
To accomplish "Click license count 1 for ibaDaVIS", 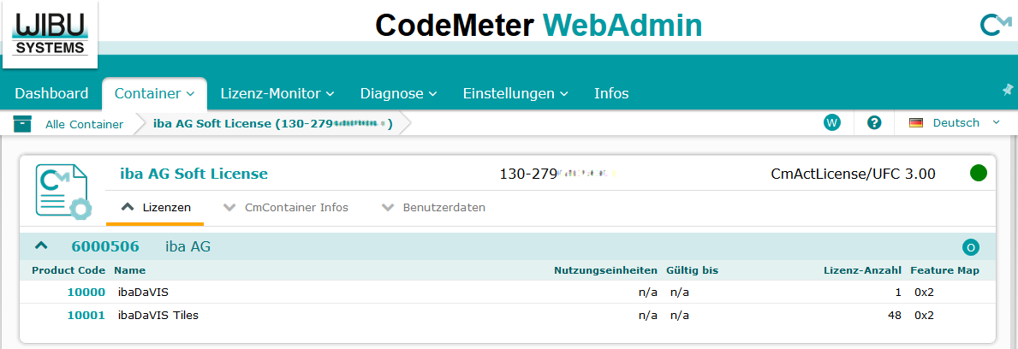I will tap(898, 292).
